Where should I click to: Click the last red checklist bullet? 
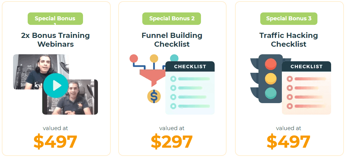click(x=290, y=106)
